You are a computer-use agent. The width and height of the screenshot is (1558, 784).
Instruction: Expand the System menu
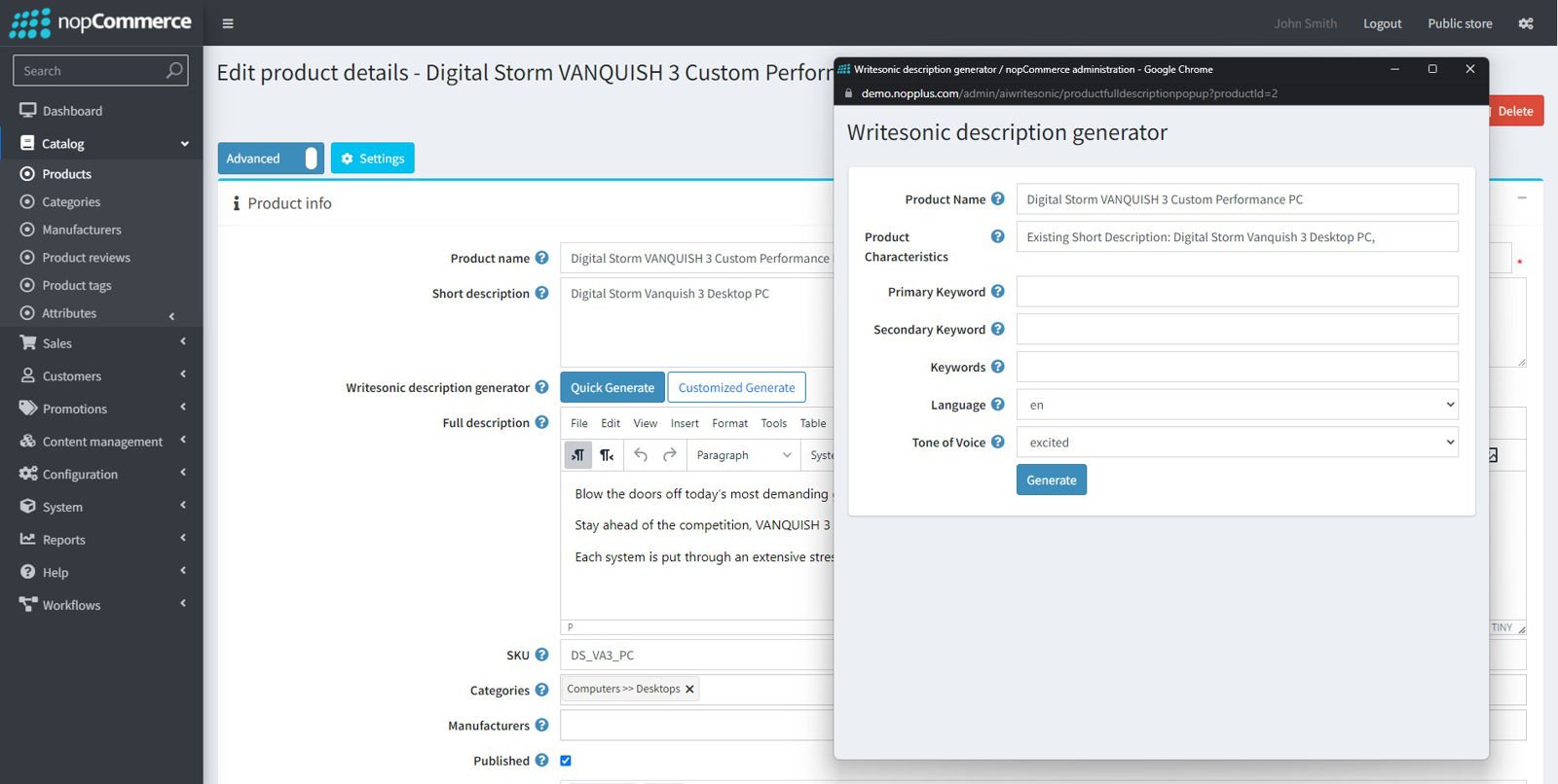[101, 507]
